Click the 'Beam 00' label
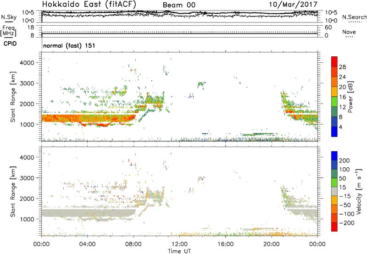This screenshot has height=254, width=367. pyautogui.click(x=179, y=5)
